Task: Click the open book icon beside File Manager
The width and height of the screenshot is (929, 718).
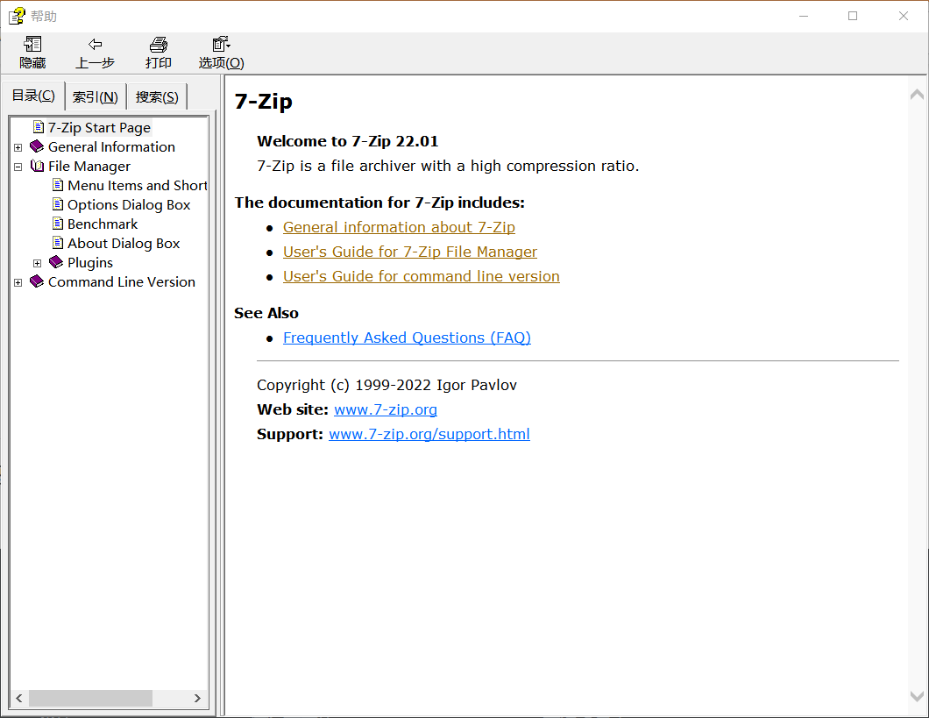Action: (37, 167)
